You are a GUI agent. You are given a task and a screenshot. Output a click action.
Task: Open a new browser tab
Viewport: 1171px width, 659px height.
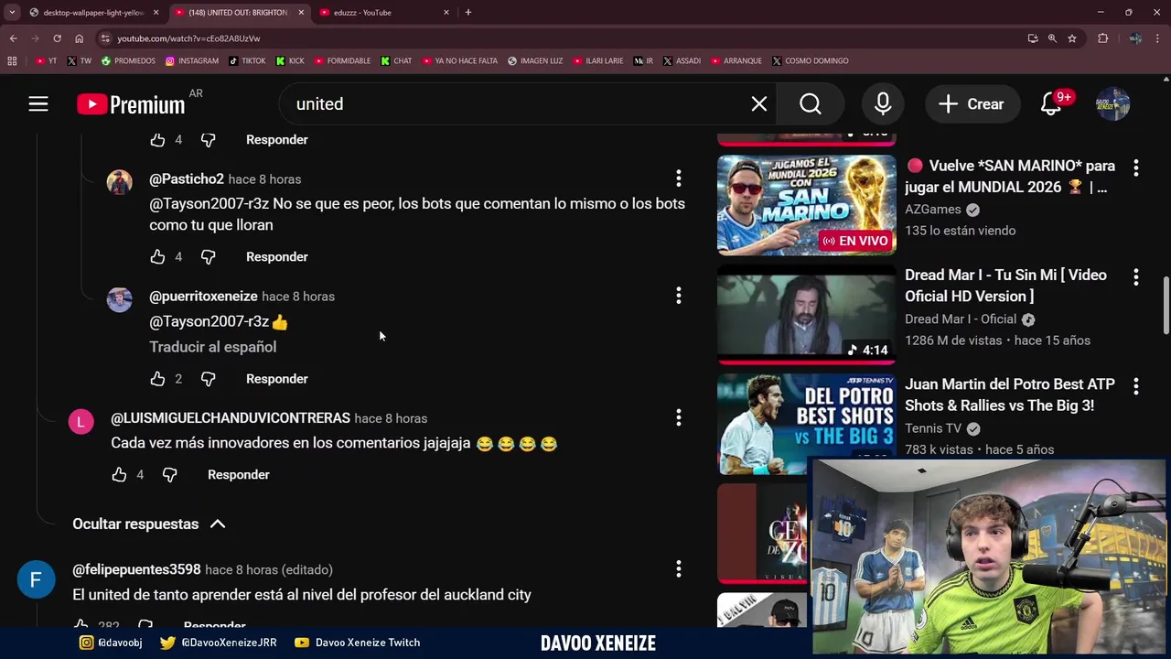coord(468,13)
